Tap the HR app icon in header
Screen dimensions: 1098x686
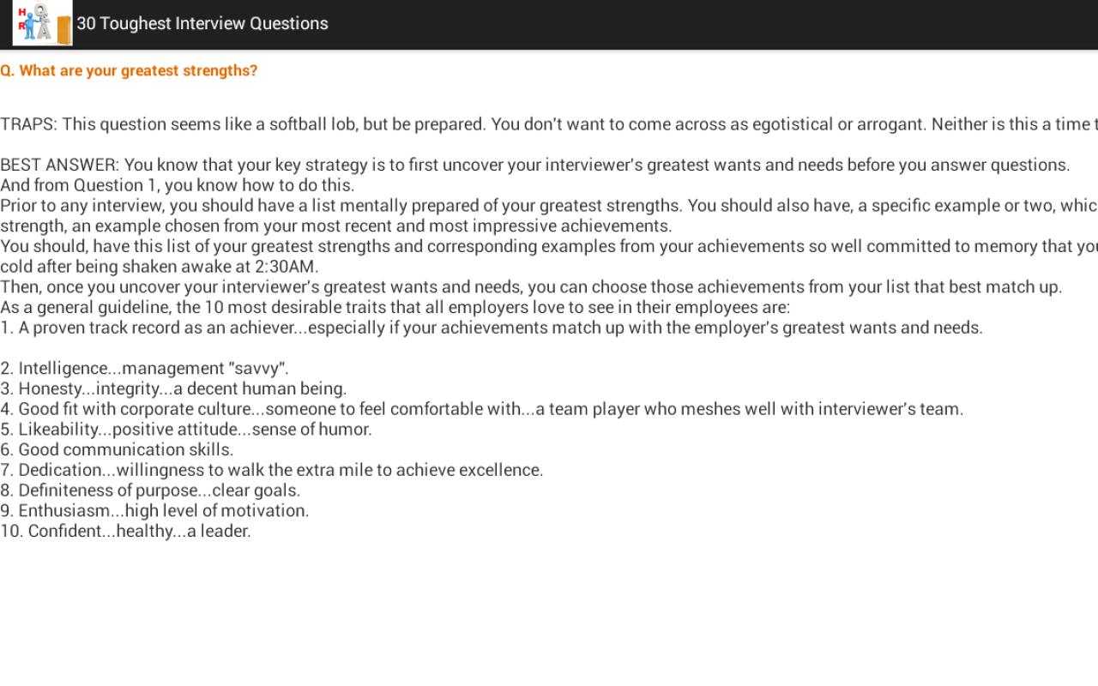[42, 23]
